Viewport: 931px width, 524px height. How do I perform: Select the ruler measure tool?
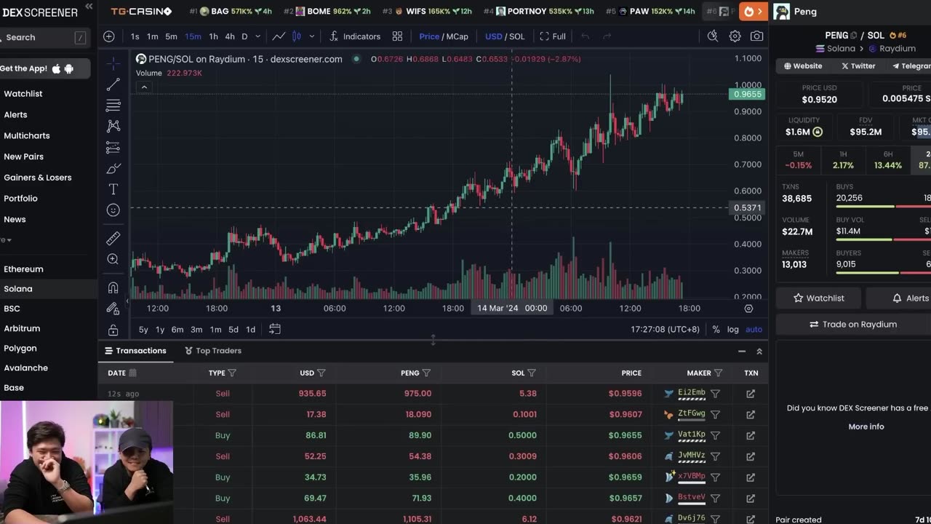point(113,238)
